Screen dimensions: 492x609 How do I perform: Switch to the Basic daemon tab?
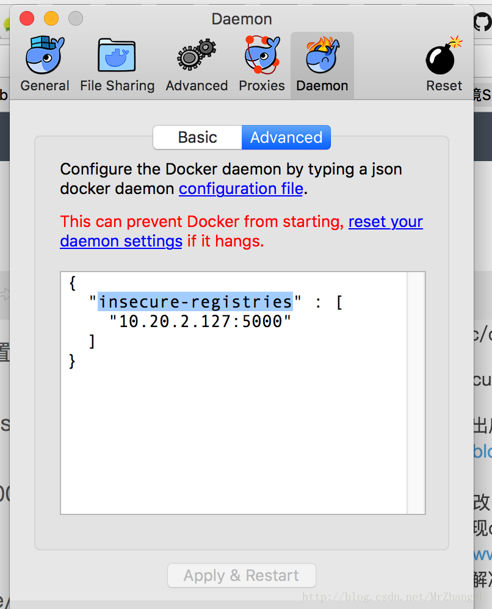click(x=197, y=137)
